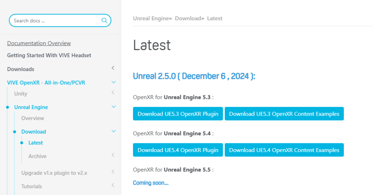Viewport: 373px width, 195px height.
Task: Open the Archive sidebar item
Action: click(x=38, y=156)
